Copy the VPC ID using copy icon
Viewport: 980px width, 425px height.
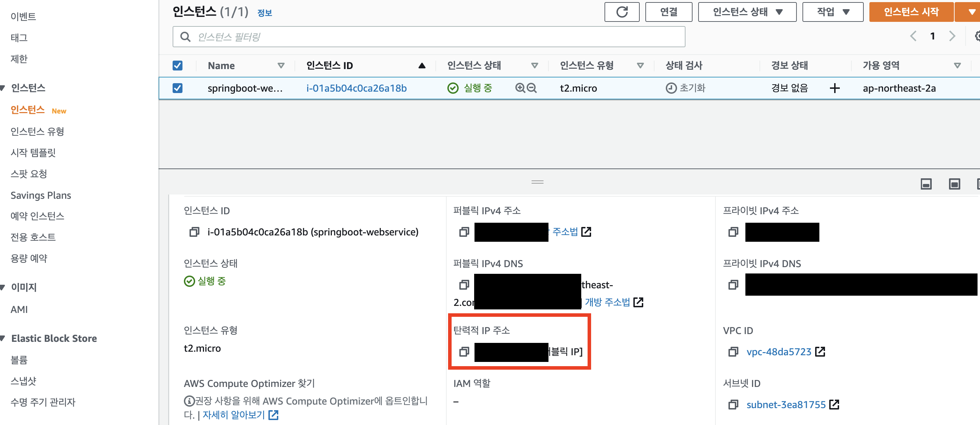tap(733, 352)
